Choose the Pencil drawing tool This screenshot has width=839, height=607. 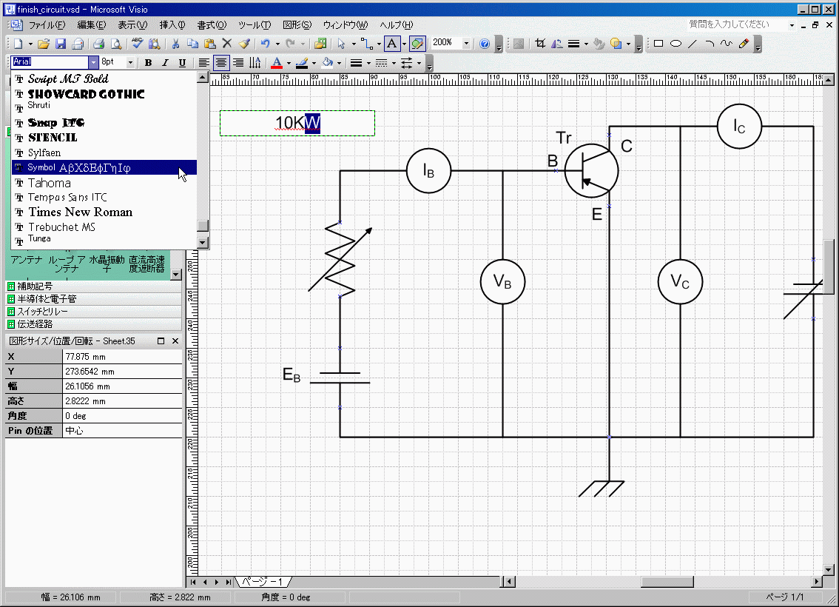[744, 44]
